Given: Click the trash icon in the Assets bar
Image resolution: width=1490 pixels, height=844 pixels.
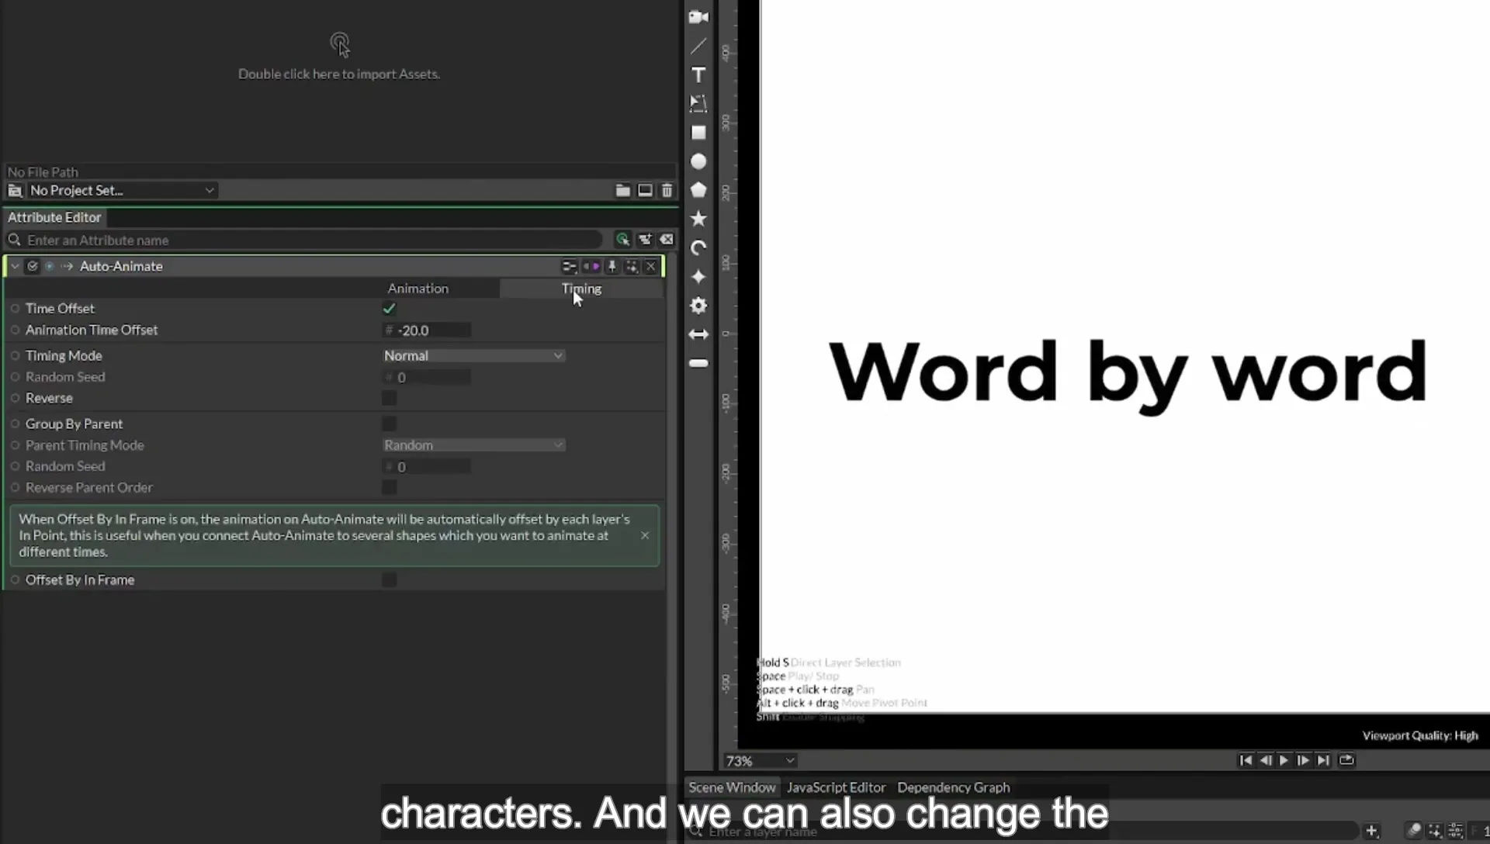Looking at the screenshot, I should (x=667, y=190).
